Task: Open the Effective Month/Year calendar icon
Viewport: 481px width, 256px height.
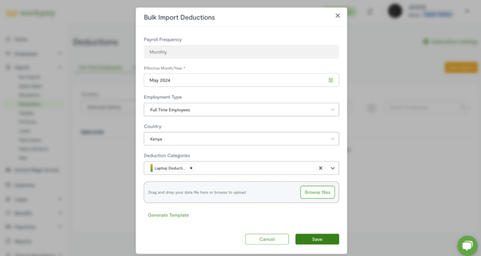Action: (x=331, y=80)
